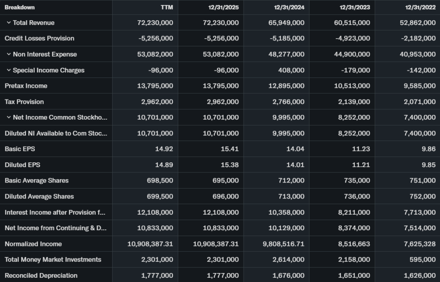Click the Reconciled Depreciation row label
The height and width of the screenshot is (282, 440).
click(41, 276)
